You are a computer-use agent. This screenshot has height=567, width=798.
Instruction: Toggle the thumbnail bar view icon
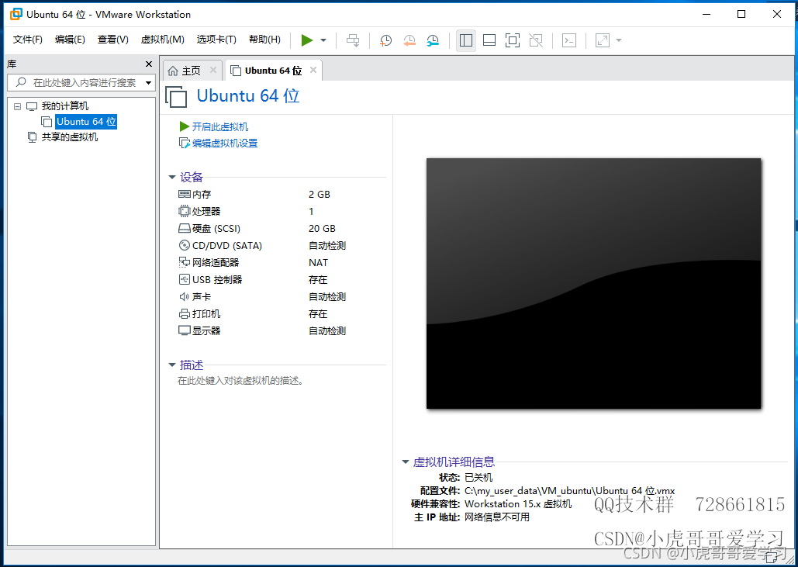(x=489, y=40)
